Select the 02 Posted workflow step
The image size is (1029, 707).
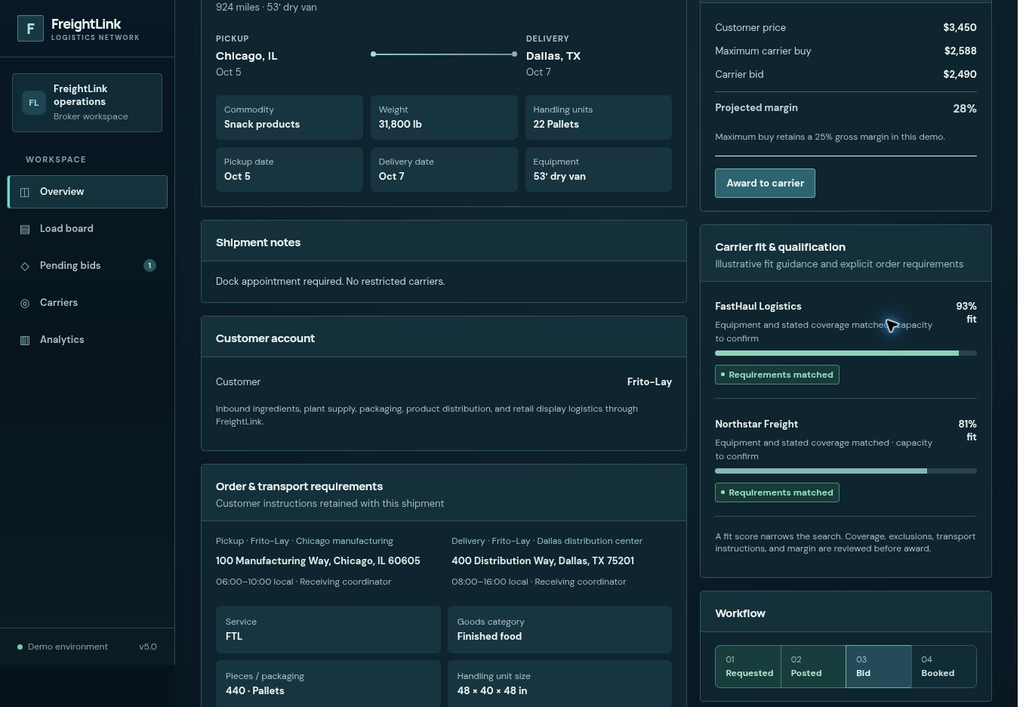[813, 666]
